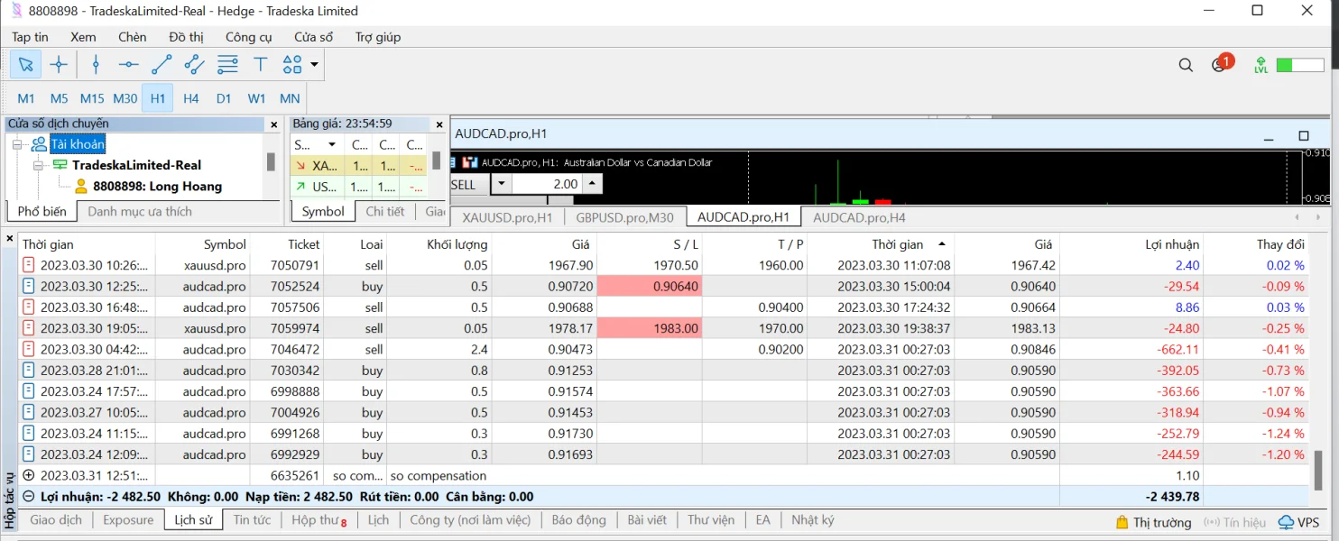
Task: Collapse the Tài khoản tree node
Action: tap(17, 144)
